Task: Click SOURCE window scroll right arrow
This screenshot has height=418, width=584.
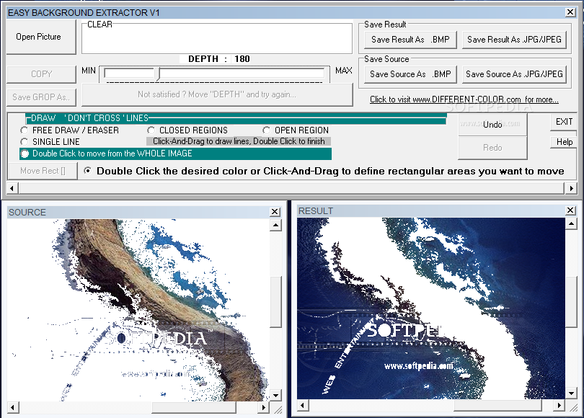Action: tap(263, 407)
